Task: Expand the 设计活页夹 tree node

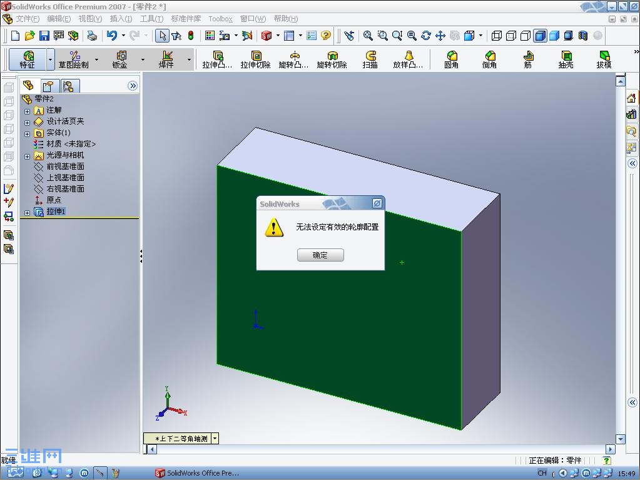Action: [27, 123]
